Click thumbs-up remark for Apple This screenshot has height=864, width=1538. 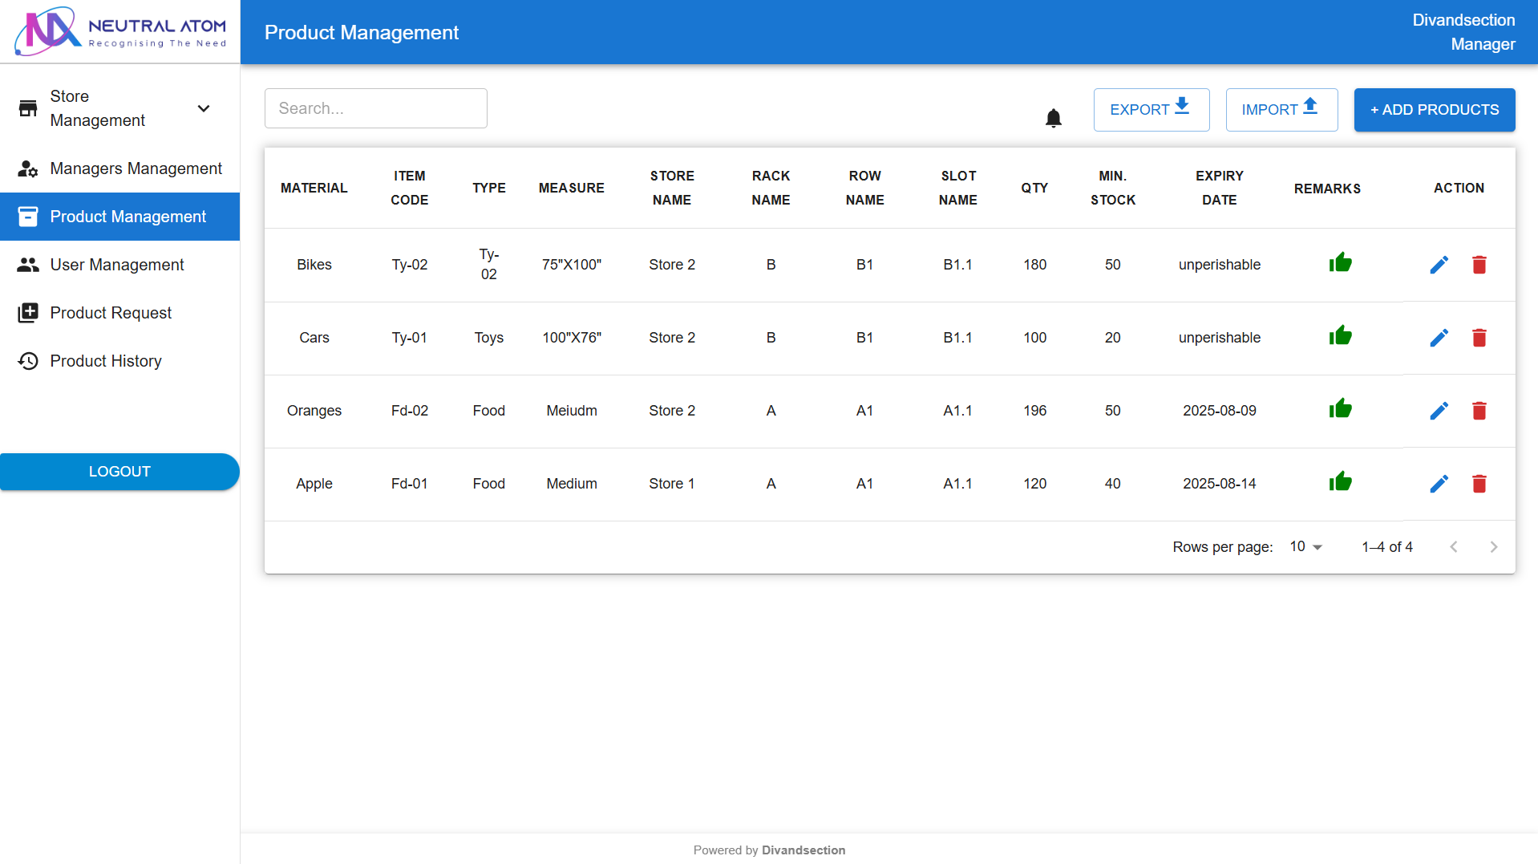(1340, 482)
